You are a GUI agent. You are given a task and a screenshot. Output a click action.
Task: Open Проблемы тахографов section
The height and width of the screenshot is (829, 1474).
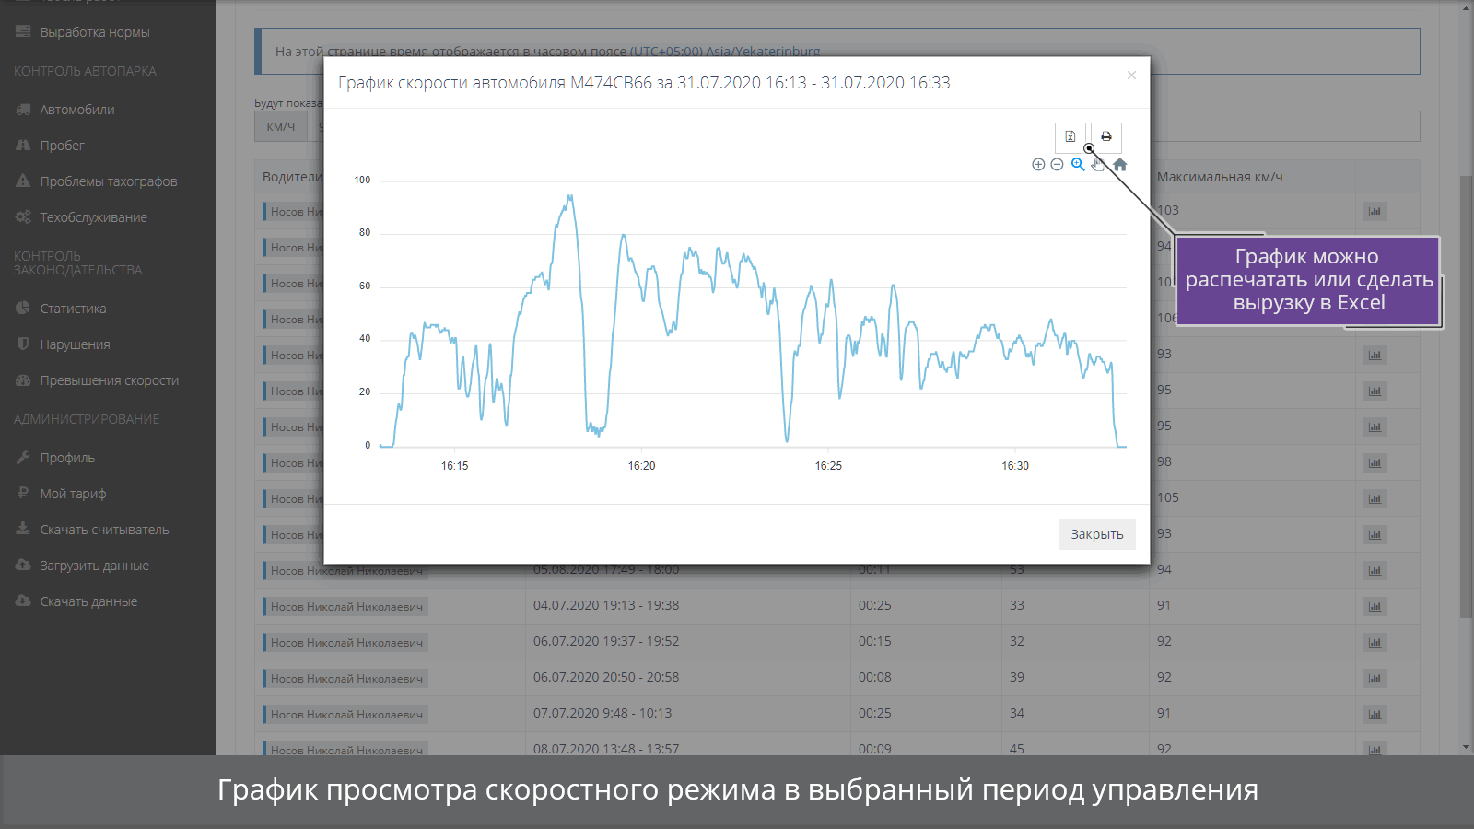click(x=109, y=181)
